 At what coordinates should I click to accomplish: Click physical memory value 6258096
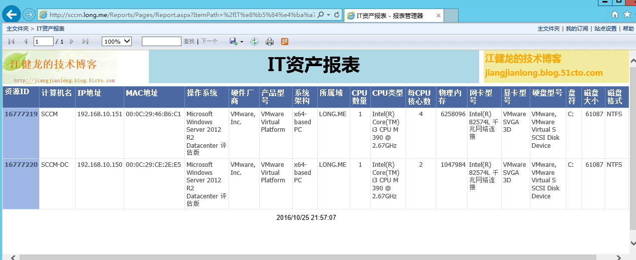(453, 114)
